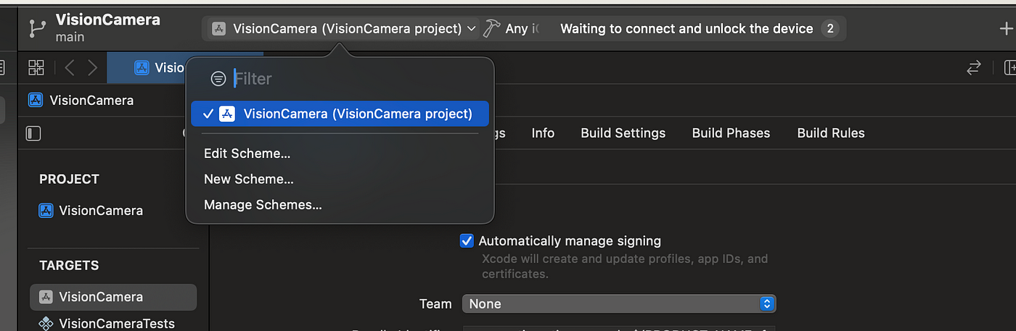Choose Edit Scheme… from the popup
Image resolution: width=1016 pixels, height=331 pixels.
[x=247, y=154]
